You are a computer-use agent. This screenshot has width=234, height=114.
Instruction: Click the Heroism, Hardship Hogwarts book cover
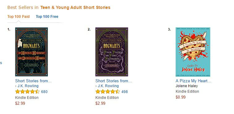pos(31,52)
